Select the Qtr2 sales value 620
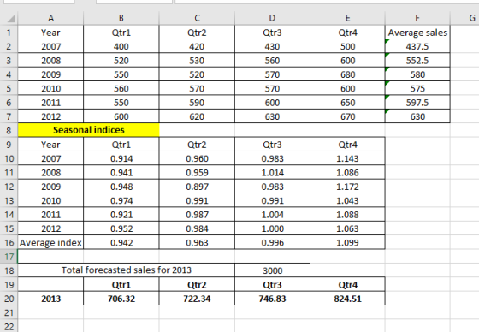Screen dimensions: 479x332 [197, 116]
